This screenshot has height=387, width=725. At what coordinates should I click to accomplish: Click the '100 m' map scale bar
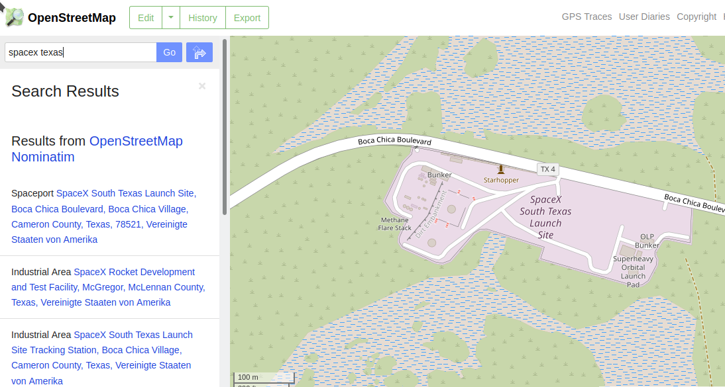click(264, 377)
